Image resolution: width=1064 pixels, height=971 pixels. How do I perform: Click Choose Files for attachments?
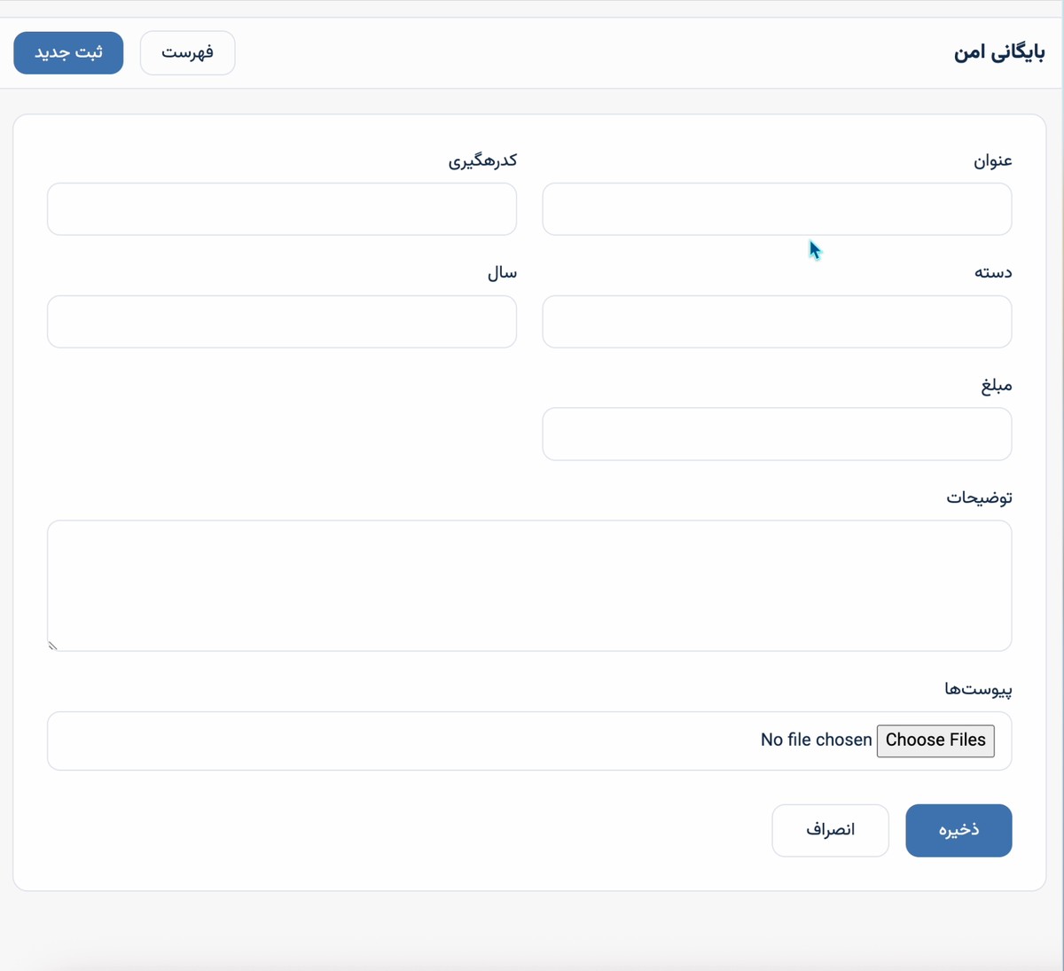(x=935, y=740)
